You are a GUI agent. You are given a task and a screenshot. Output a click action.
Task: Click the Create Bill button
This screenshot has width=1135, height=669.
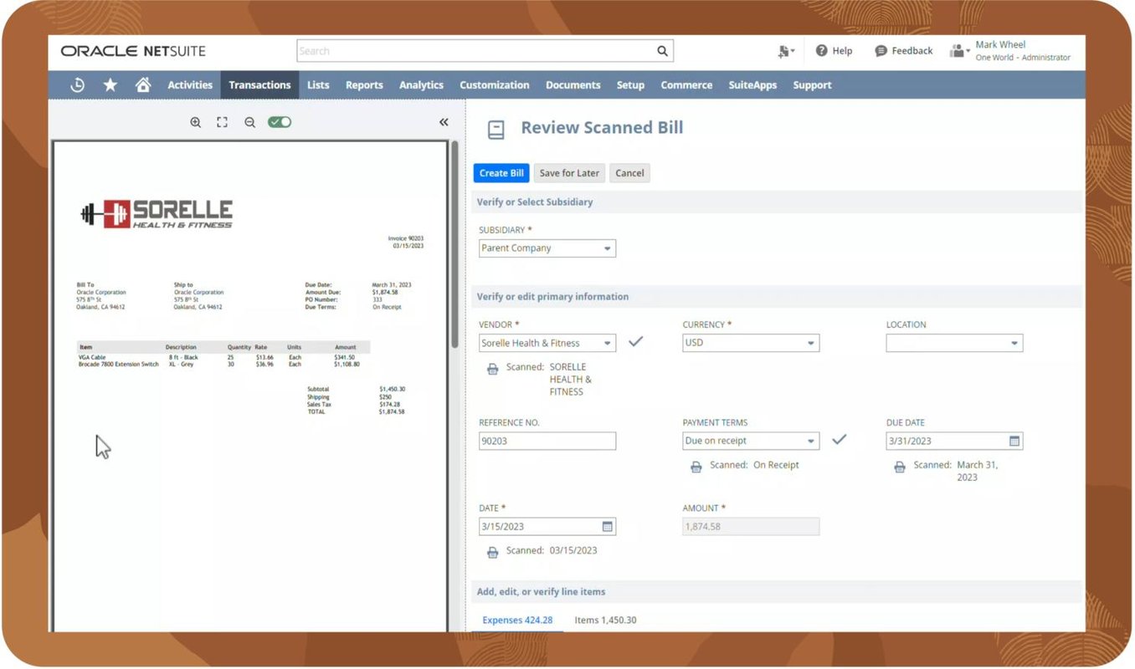pyautogui.click(x=501, y=173)
